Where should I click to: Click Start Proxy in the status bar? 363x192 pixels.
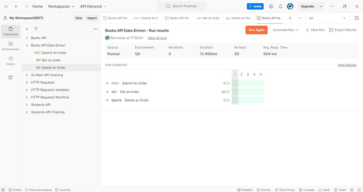tap(285, 190)
